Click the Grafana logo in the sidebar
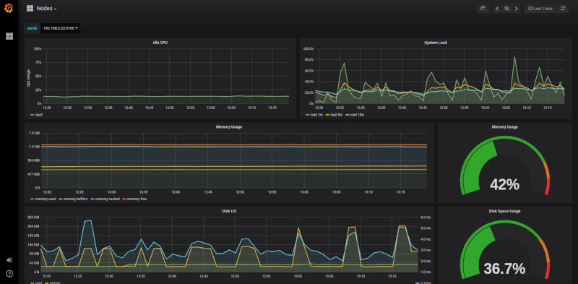Screen dimensions: 578x284 [x=9, y=8]
